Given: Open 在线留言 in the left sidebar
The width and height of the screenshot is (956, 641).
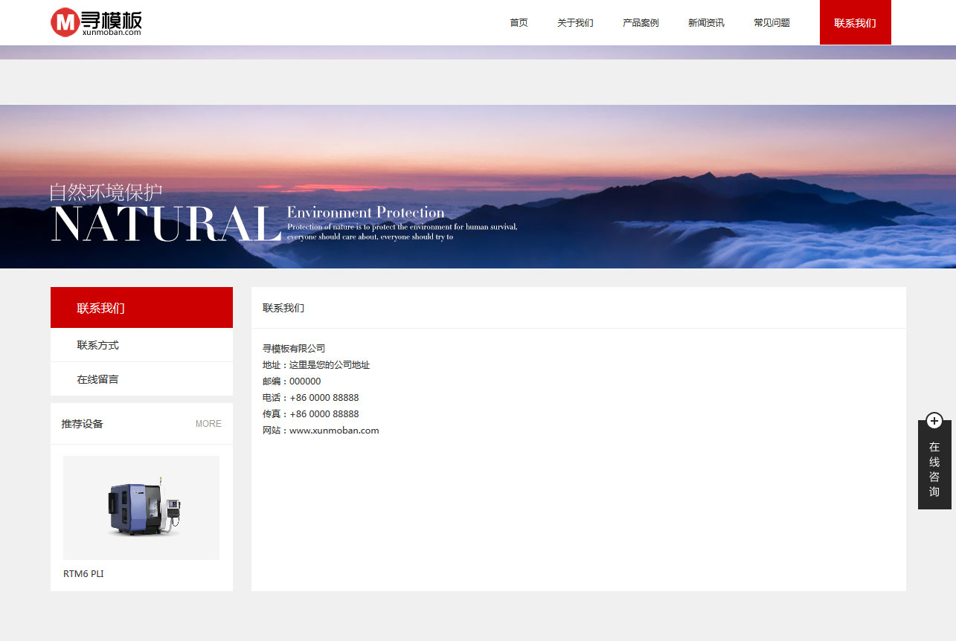Looking at the screenshot, I should 97,379.
